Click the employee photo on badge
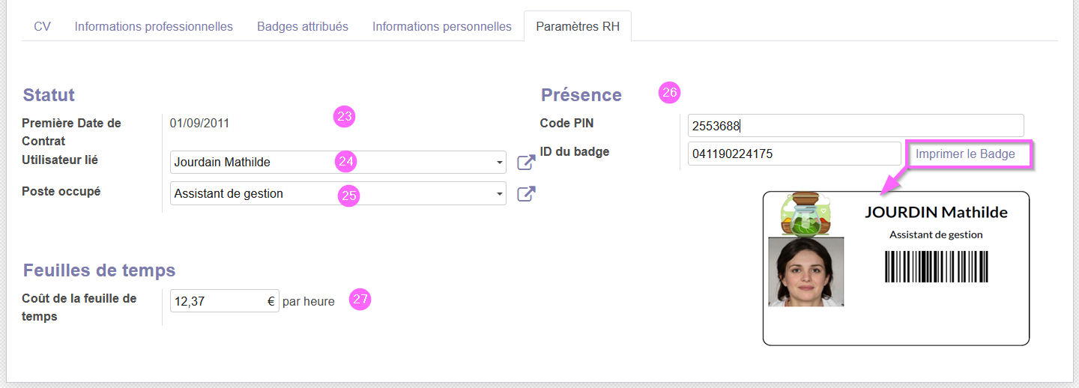Image resolution: width=1079 pixels, height=388 pixels. 806,271
